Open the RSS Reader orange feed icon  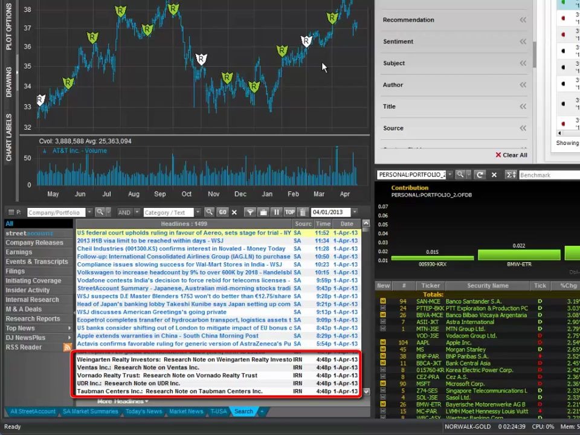tap(67, 347)
